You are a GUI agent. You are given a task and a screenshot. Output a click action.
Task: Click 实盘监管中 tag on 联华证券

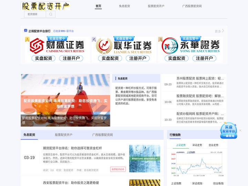(124, 39)
